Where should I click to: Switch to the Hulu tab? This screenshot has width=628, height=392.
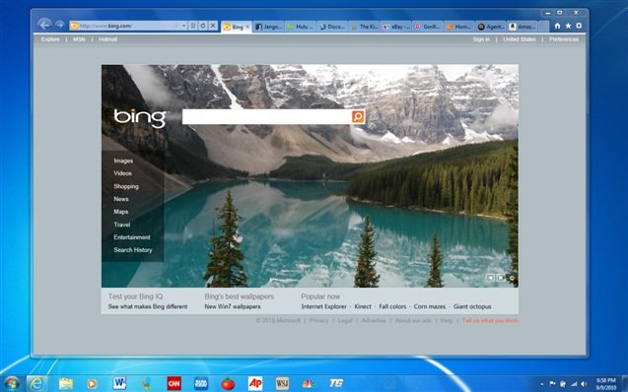click(x=301, y=27)
